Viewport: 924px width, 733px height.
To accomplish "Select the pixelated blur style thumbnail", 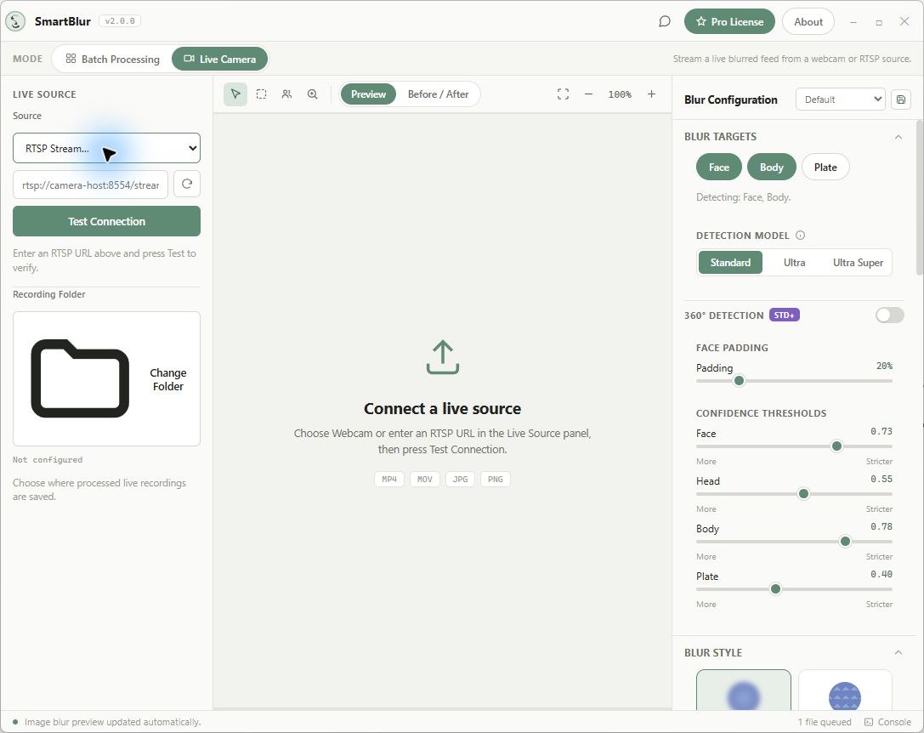I will click(x=845, y=690).
